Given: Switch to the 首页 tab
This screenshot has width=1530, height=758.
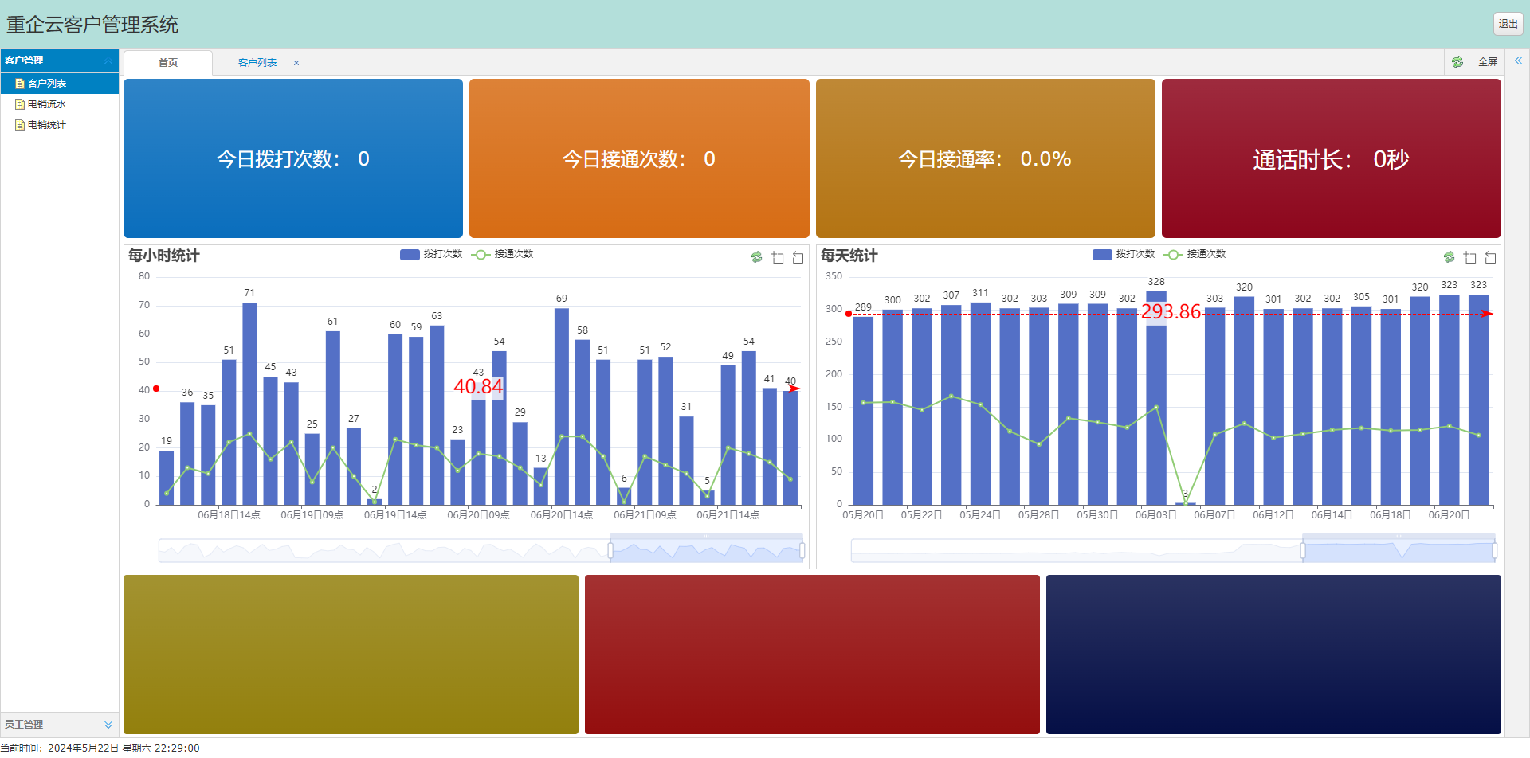Looking at the screenshot, I should 168,63.
